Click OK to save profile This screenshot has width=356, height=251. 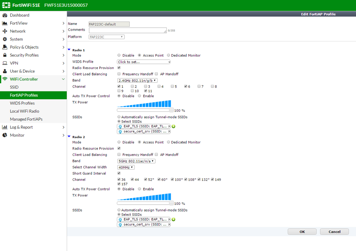click(302, 231)
